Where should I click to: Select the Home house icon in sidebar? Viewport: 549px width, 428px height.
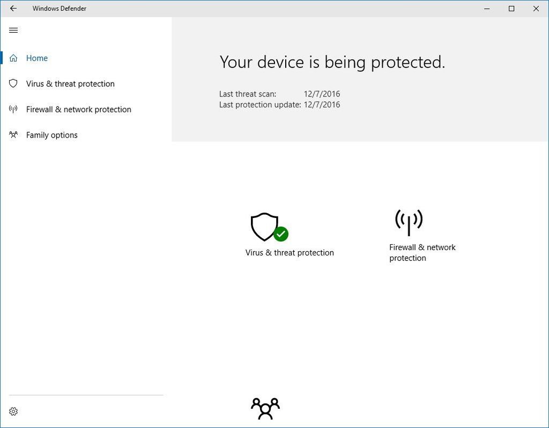click(13, 58)
